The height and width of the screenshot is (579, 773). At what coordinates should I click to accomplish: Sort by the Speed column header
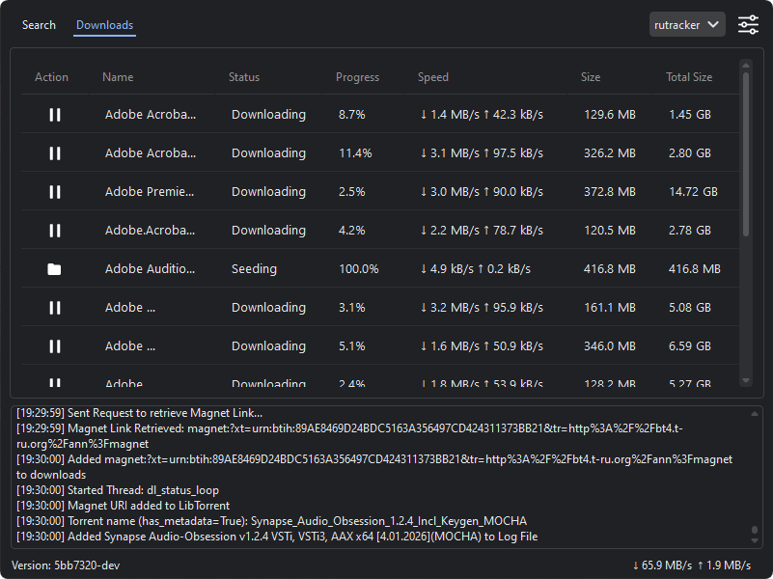pos(433,77)
